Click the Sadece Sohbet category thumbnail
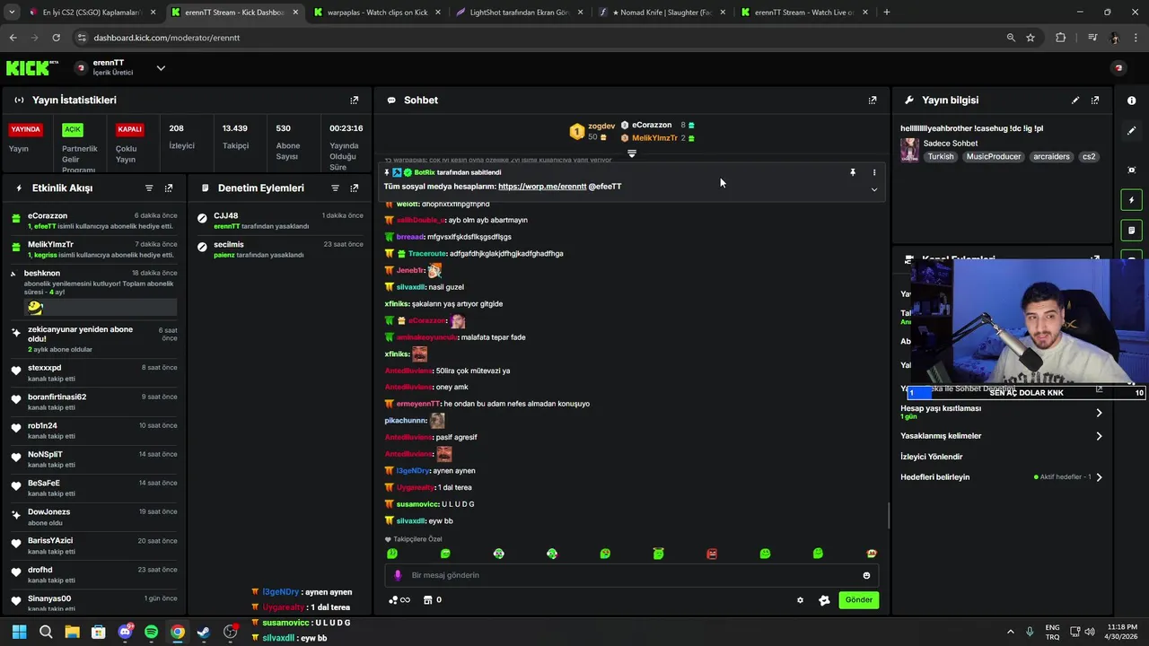The height and width of the screenshot is (646, 1149). point(910,150)
